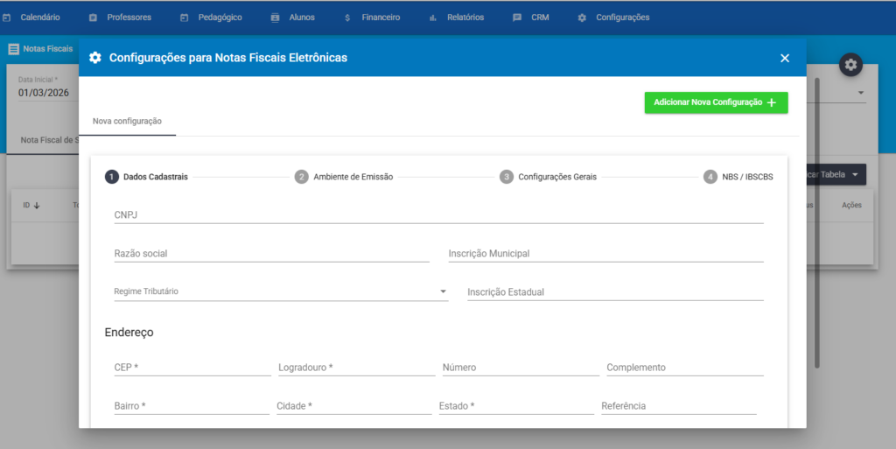Click the Alunos icon in the navbar

(276, 18)
